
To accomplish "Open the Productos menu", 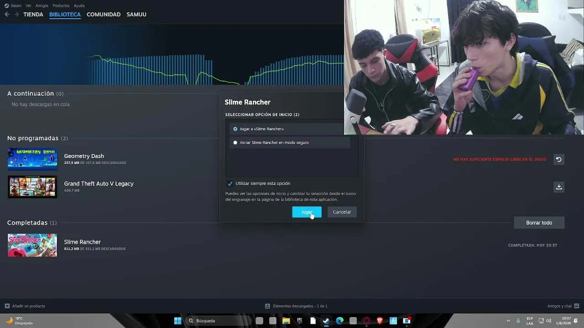I will pos(61,5).
